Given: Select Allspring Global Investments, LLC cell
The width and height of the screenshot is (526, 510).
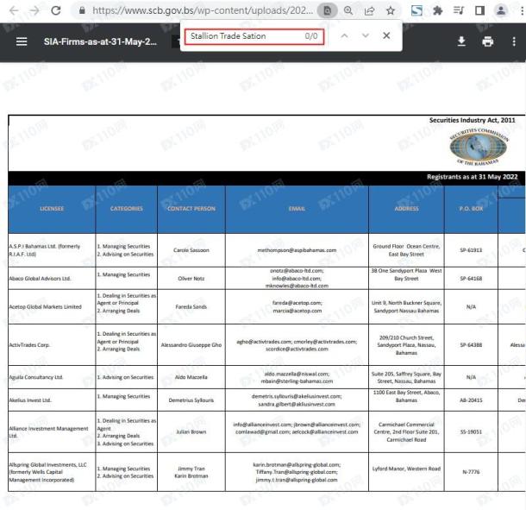Looking at the screenshot, I should coord(52,472).
